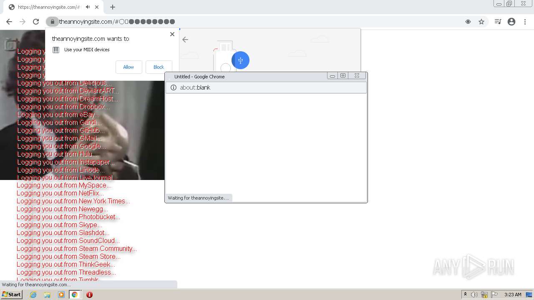Image resolution: width=534 pixels, height=300 pixels.
Task: Click 'Logging you out from Gandi...'
Action: [60, 122]
